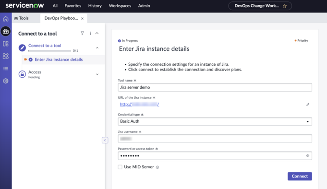This screenshot has height=189, width=327.
Task: Expand the Access stage chevron
Action: [97, 74]
